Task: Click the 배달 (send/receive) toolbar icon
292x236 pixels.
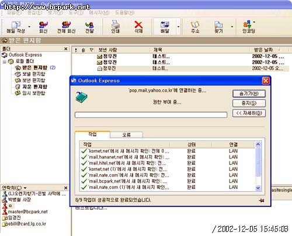Action: click(165, 27)
